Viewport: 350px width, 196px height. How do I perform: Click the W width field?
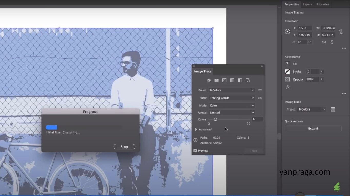(328, 28)
